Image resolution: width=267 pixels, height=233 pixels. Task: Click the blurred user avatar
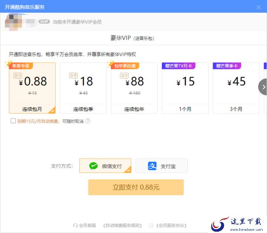[x=14, y=22]
